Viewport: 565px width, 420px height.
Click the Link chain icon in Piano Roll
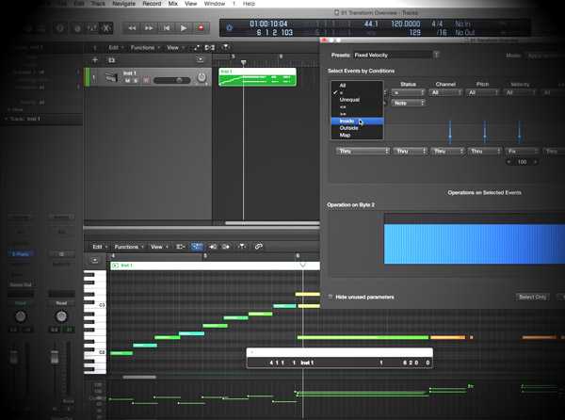pos(258,247)
